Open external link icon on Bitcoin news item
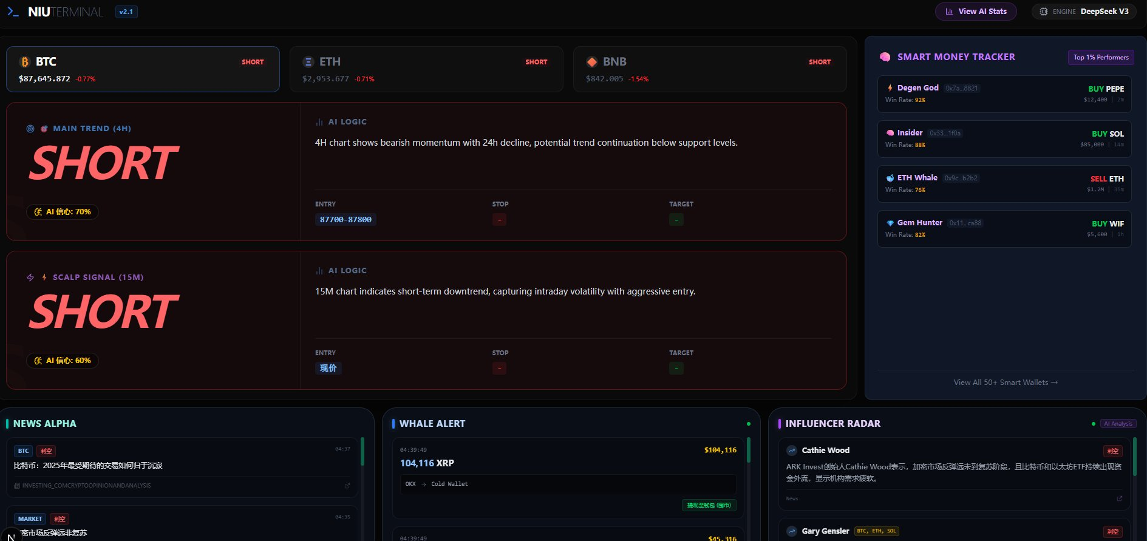This screenshot has height=541, width=1147. coord(347,486)
